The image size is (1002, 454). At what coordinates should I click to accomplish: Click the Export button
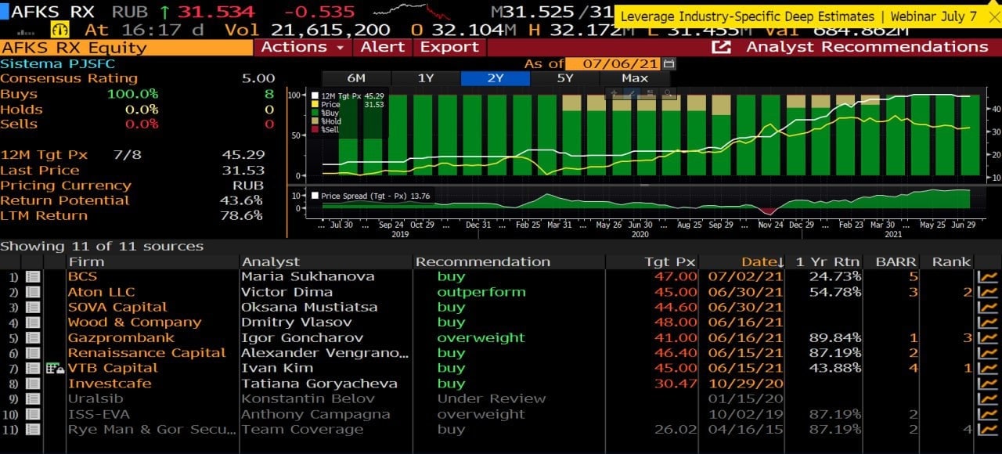pyautogui.click(x=449, y=47)
